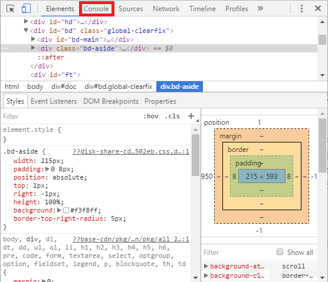Expand the background-attachment computed property
This screenshot has width=328, height=282.
coord(206,266)
